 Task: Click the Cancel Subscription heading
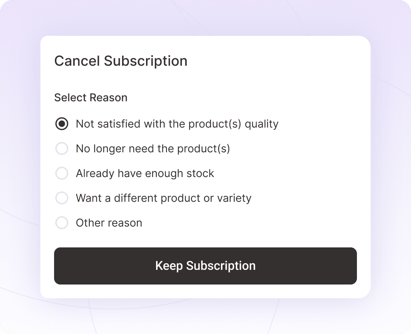[121, 61]
